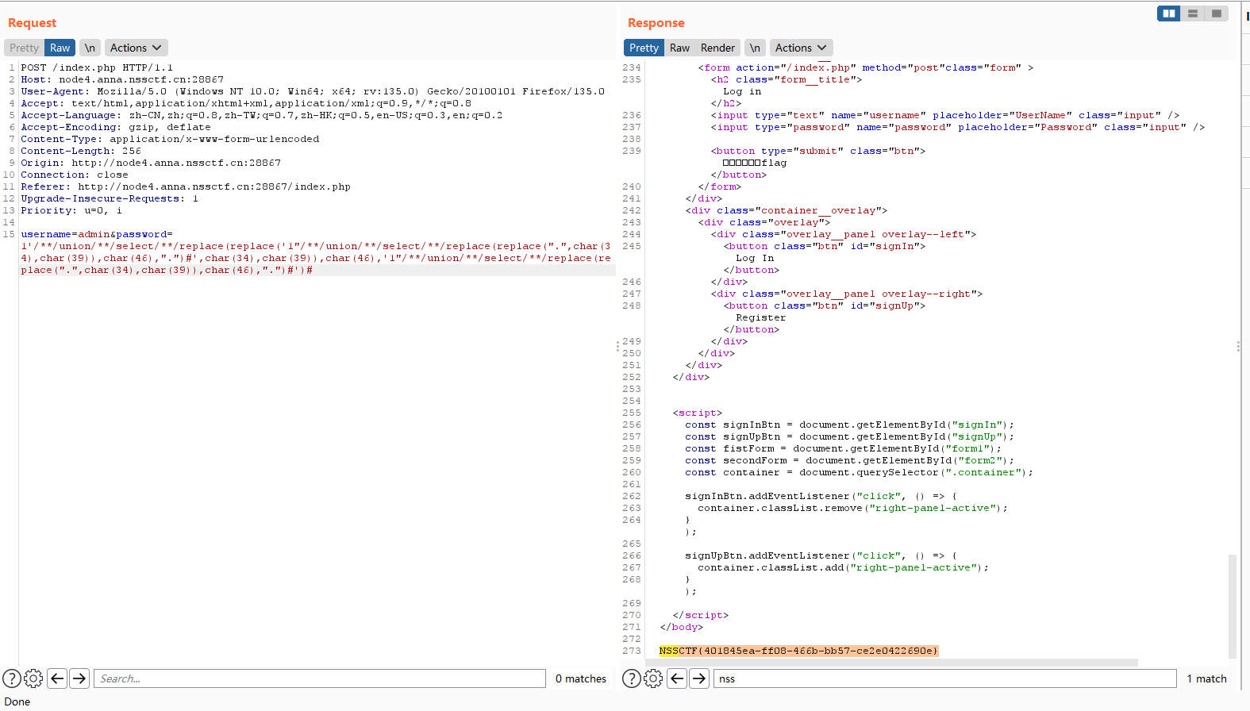Click the Request panel title
Image resolution: width=1250 pixels, height=711 pixels.
[32, 23]
